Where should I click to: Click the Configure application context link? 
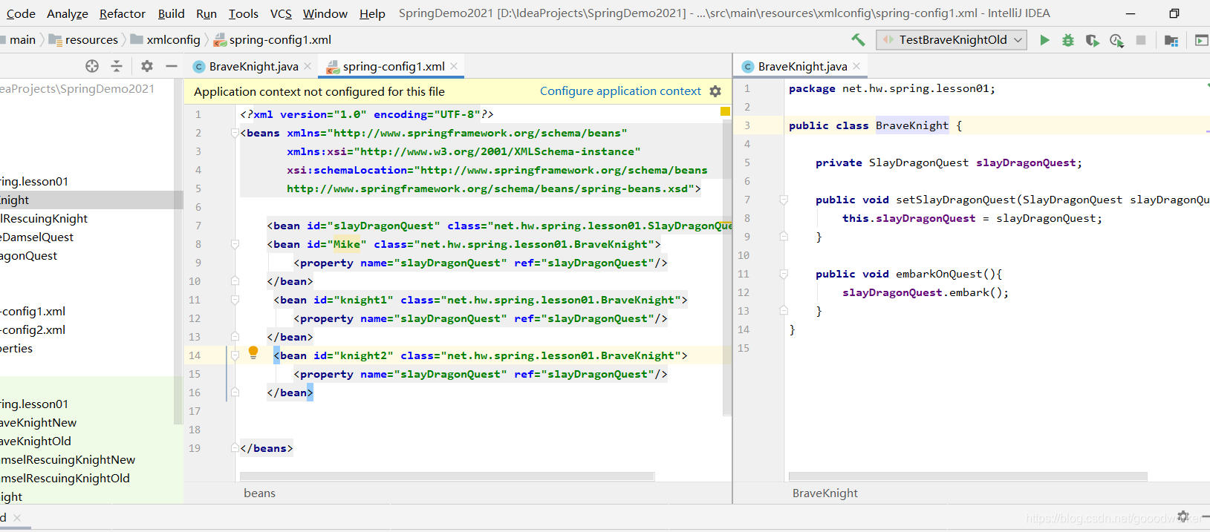click(x=620, y=91)
